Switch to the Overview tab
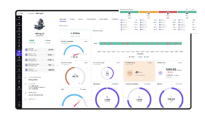The height and width of the screenshot is (115, 205). (x=63, y=19)
